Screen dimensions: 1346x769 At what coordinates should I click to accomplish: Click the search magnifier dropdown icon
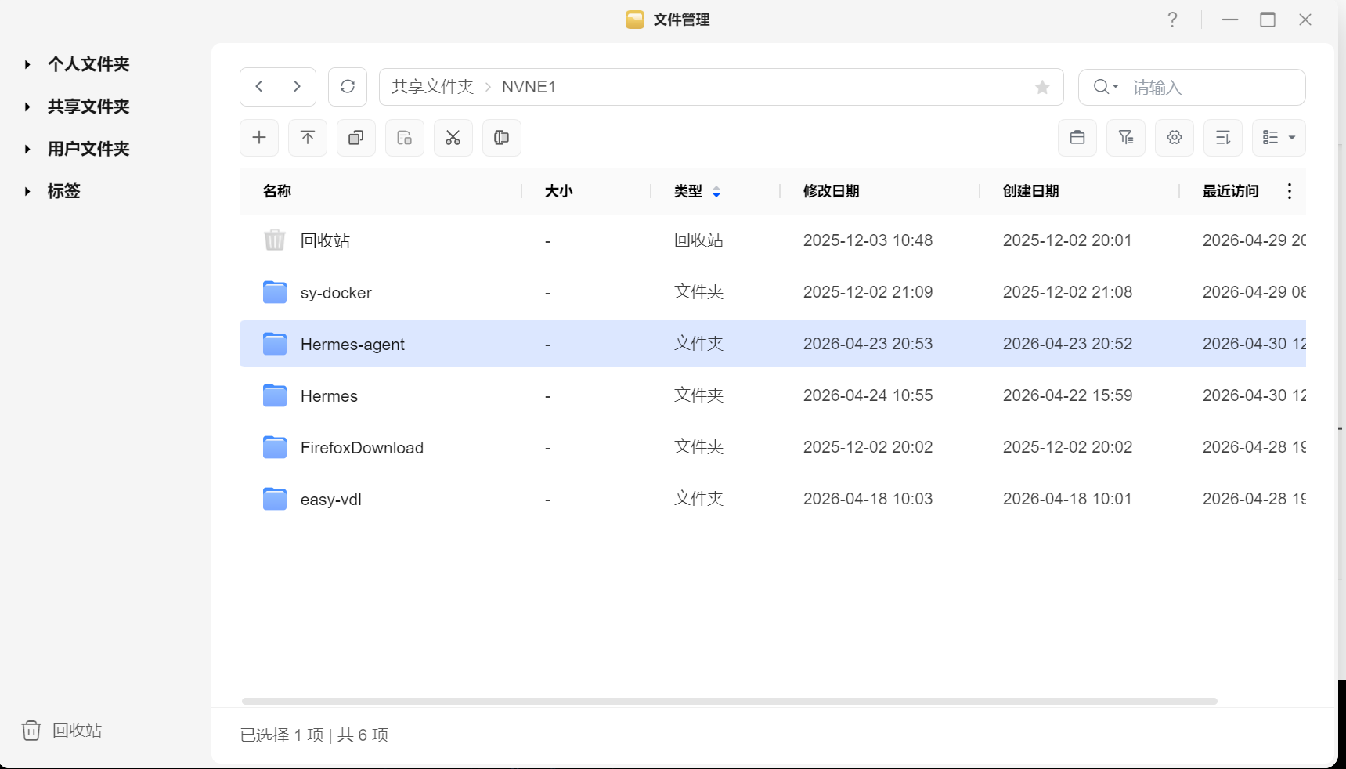pyautogui.click(x=1106, y=87)
